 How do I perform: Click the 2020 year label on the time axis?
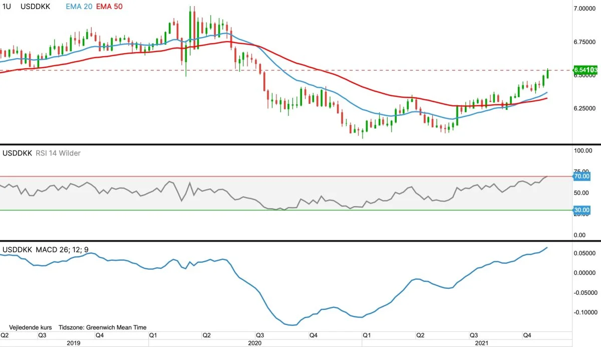coord(255,343)
